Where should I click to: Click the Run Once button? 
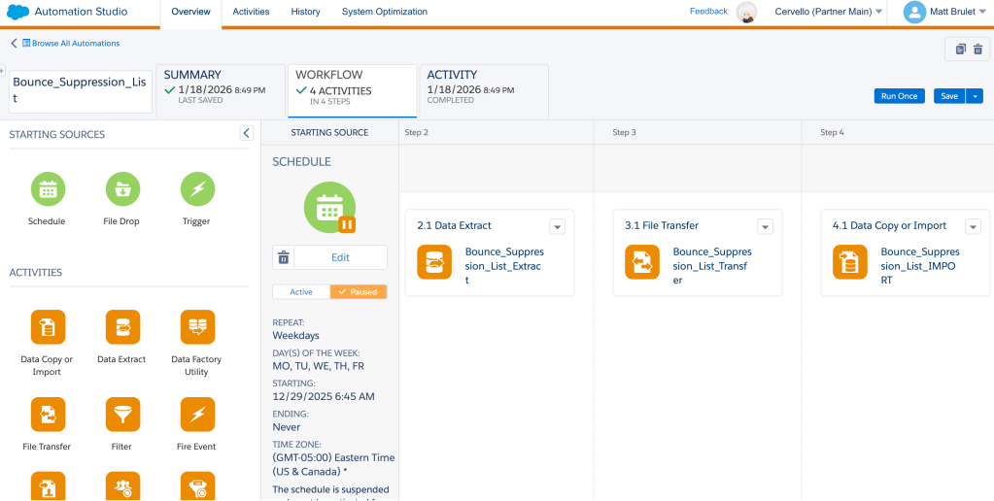tap(899, 96)
